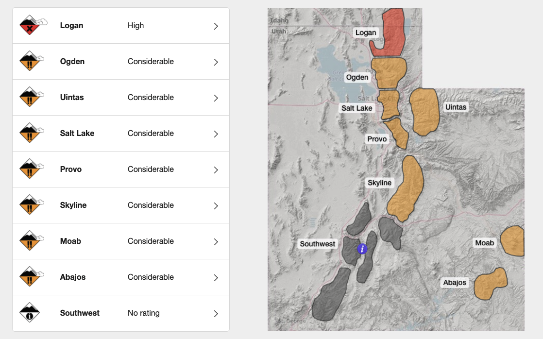Click the Moab name in list
543x339 pixels.
70,241
